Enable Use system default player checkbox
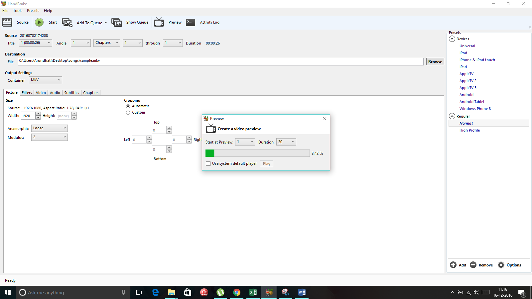The image size is (532, 299). 208,163
